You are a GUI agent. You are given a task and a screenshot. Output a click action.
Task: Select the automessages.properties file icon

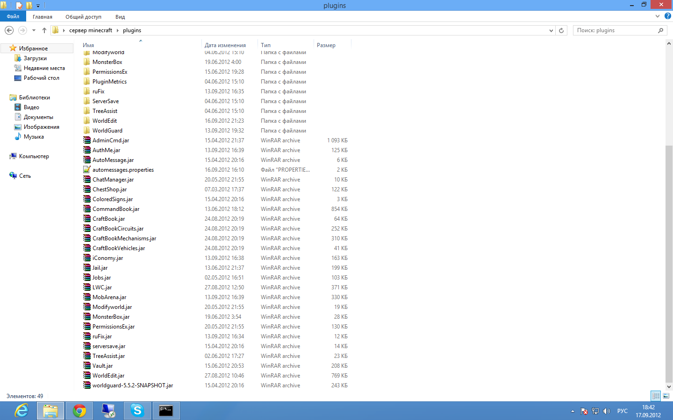(87, 169)
